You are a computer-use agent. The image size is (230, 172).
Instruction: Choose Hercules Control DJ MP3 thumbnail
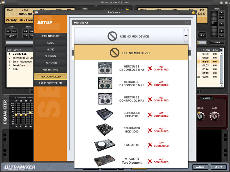tap(105, 99)
